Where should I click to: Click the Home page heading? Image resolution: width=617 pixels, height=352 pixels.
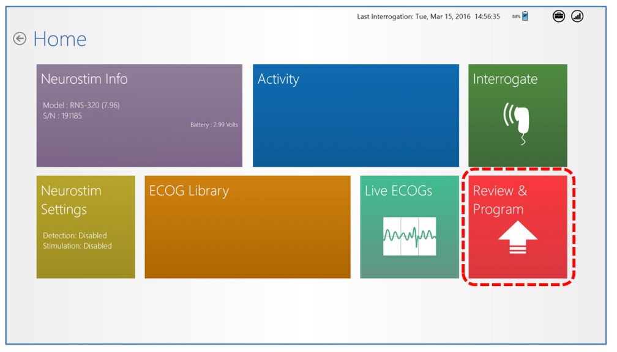60,39
